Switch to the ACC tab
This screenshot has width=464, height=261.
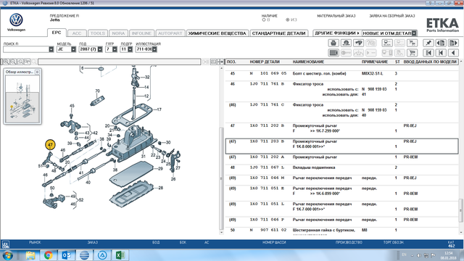[x=77, y=33]
